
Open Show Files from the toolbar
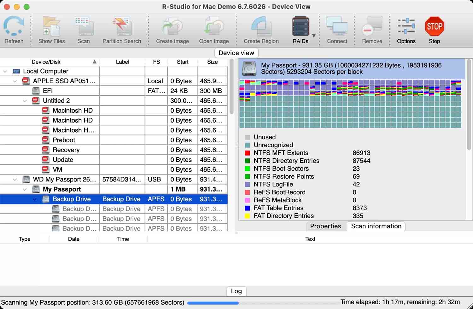tap(51, 26)
